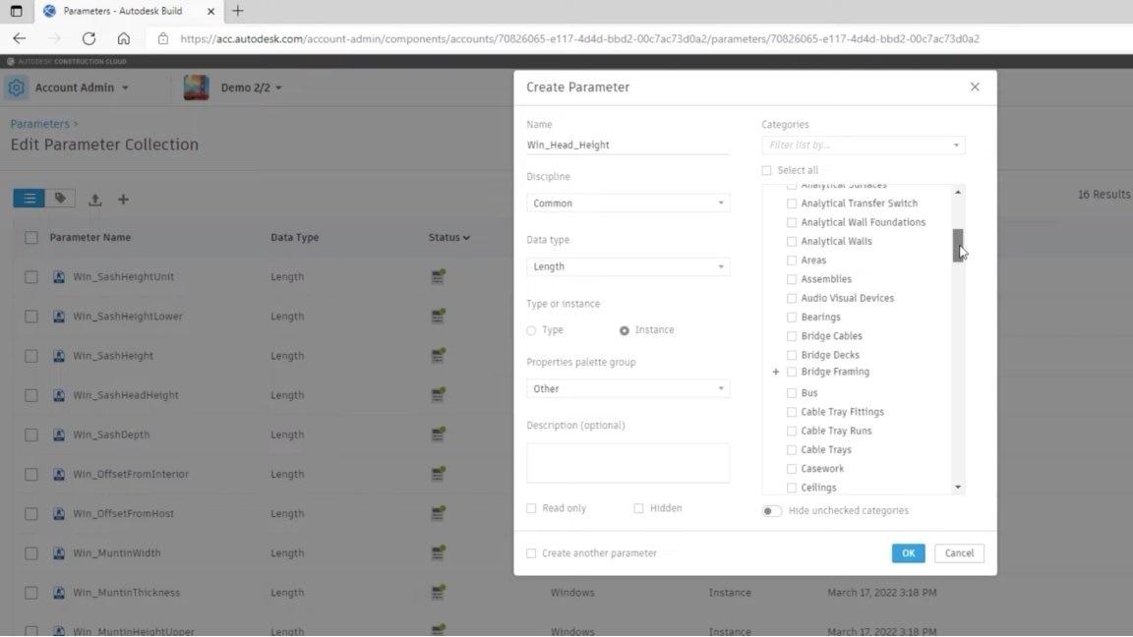The image size is (1133, 637).
Task: Check the Analytical Walls category
Action: click(x=791, y=241)
